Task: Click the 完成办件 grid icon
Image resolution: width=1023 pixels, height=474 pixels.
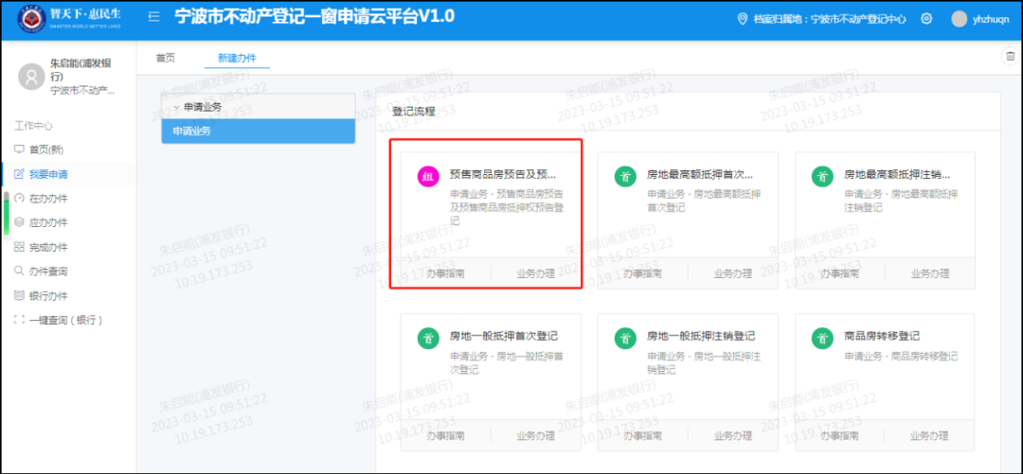Action: point(19,247)
